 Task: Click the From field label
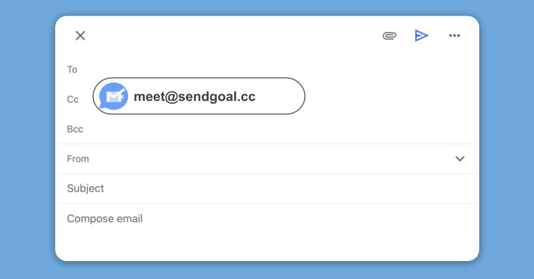coord(78,158)
